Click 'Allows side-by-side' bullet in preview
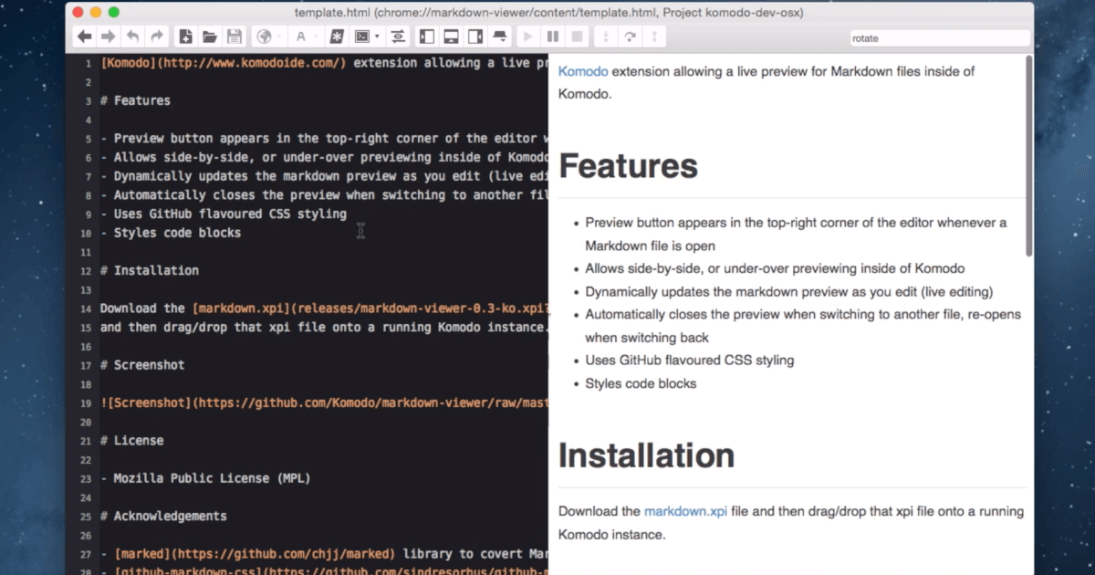The image size is (1095, 575). click(775, 268)
